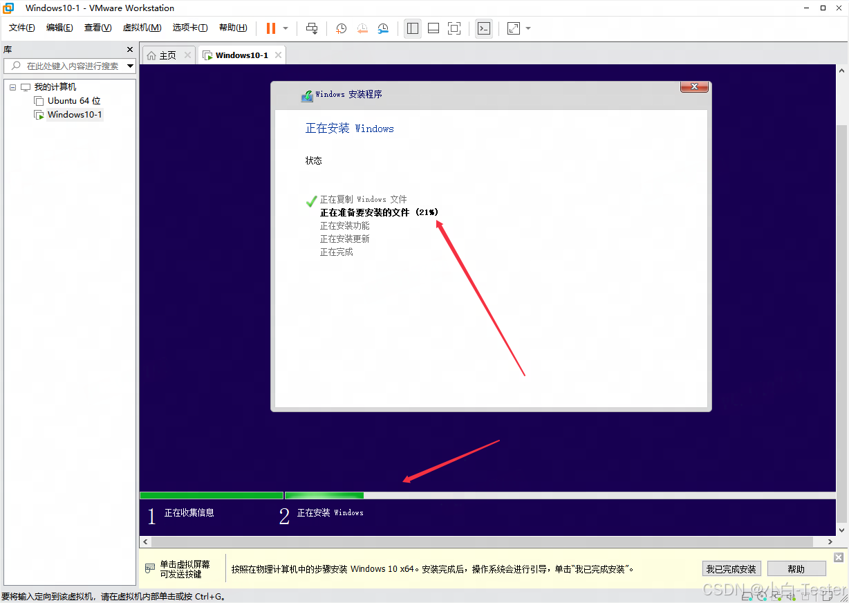Image resolution: width=849 pixels, height=603 pixels.
Task: Open the 文件(F) menu
Action: point(21,28)
